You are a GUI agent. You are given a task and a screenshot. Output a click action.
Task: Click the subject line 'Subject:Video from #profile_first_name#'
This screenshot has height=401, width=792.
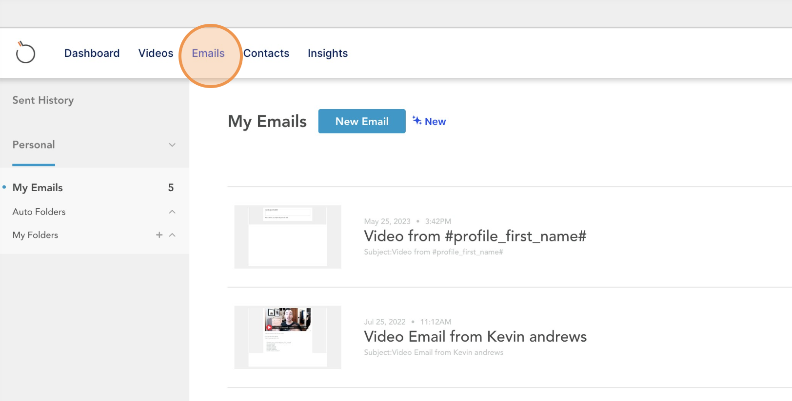[x=433, y=252]
